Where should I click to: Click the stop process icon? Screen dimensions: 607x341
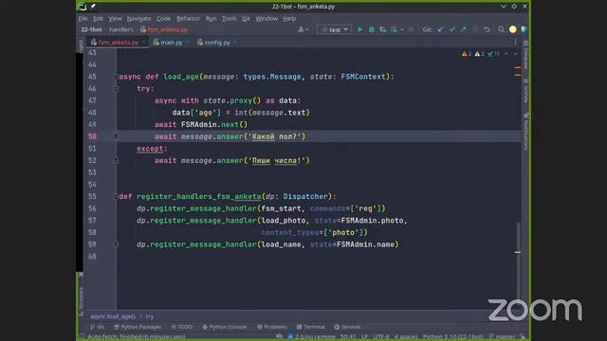pyautogui.click(x=411, y=29)
